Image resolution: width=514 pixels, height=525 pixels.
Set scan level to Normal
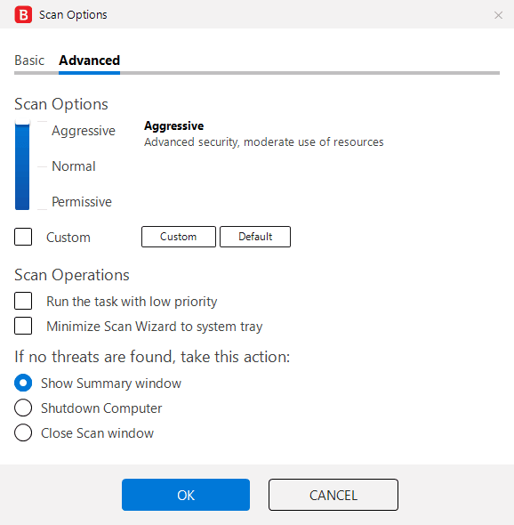click(x=74, y=166)
